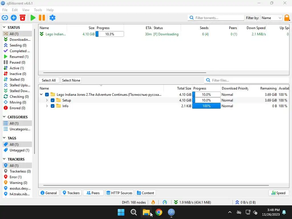Select the Untagged (1) tag filter
The height and width of the screenshot is (219, 292).
(x=17, y=150)
